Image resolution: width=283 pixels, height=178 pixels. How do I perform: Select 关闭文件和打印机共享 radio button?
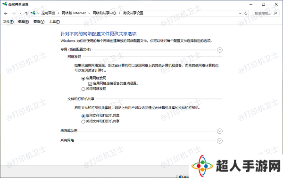click(x=83, y=121)
